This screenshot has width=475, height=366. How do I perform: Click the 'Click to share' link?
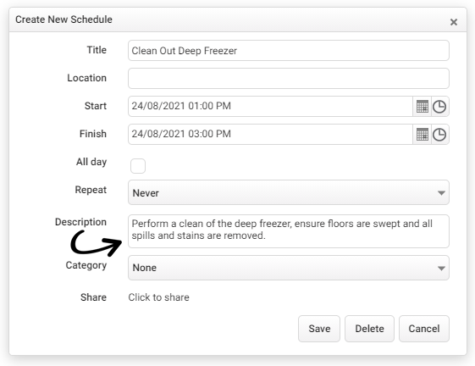tap(158, 297)
